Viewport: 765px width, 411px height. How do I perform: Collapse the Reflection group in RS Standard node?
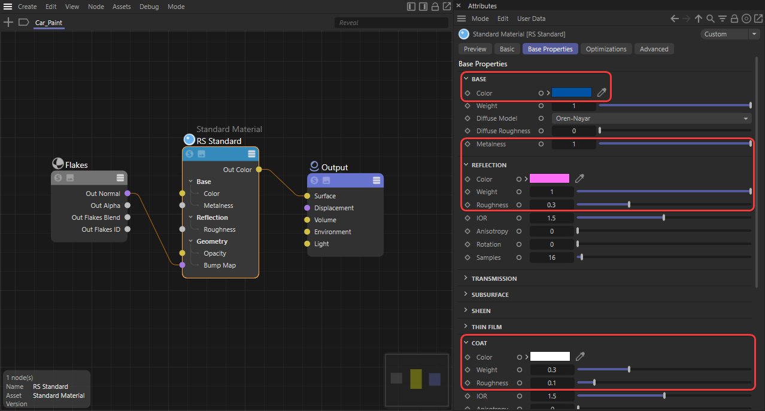[x=191, y=217]
